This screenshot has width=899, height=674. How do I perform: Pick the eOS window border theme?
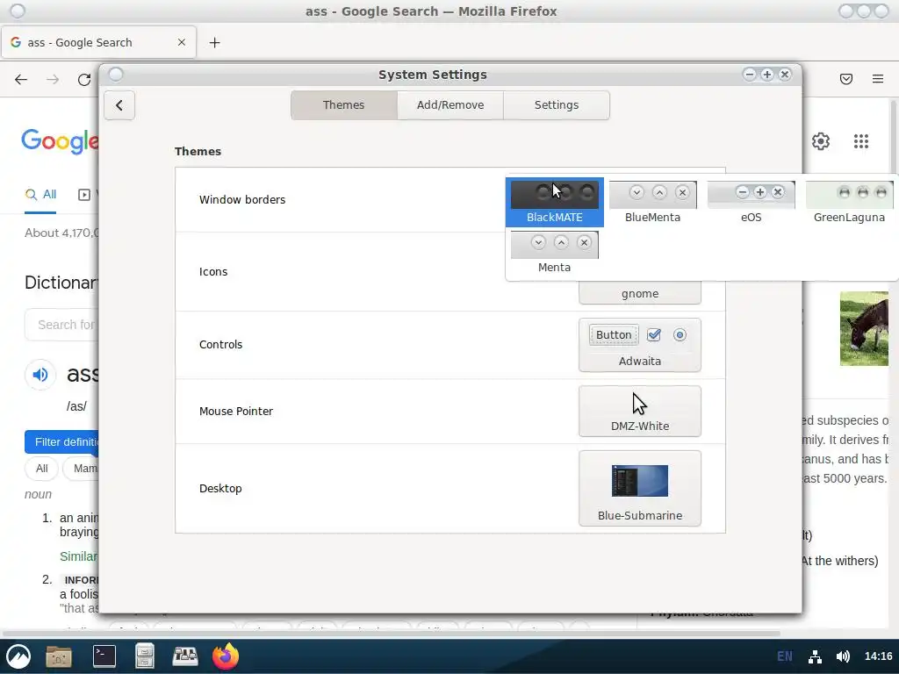tap(752, 202)
